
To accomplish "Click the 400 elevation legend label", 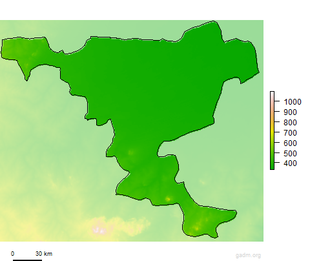I will (290, 163).
